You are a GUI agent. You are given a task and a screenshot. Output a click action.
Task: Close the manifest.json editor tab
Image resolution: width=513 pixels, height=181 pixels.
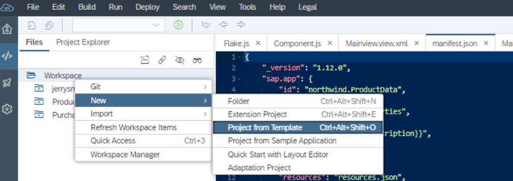[486, 43]
